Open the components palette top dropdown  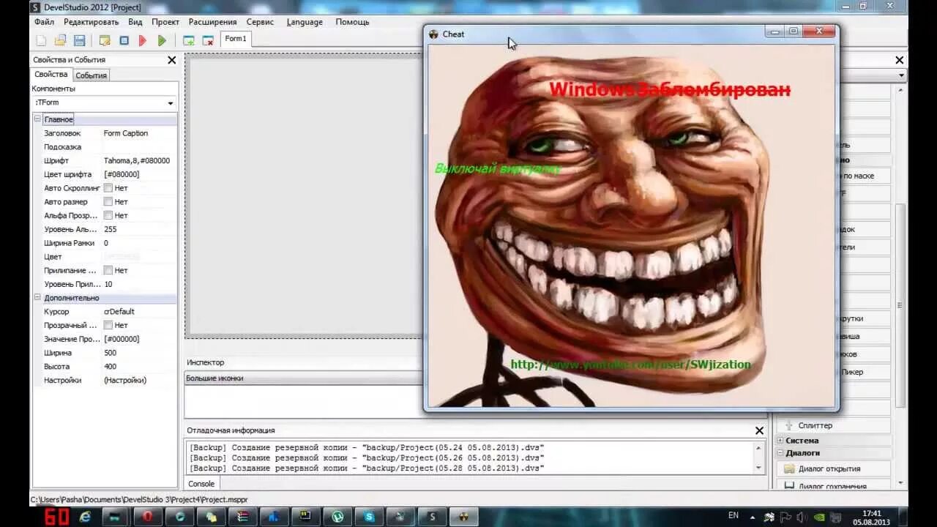(900, 75)
